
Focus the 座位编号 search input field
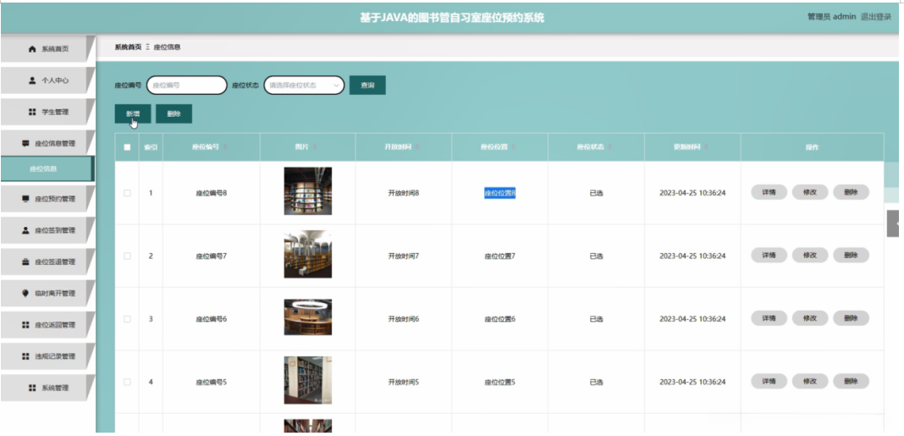(x=187, y=86)
